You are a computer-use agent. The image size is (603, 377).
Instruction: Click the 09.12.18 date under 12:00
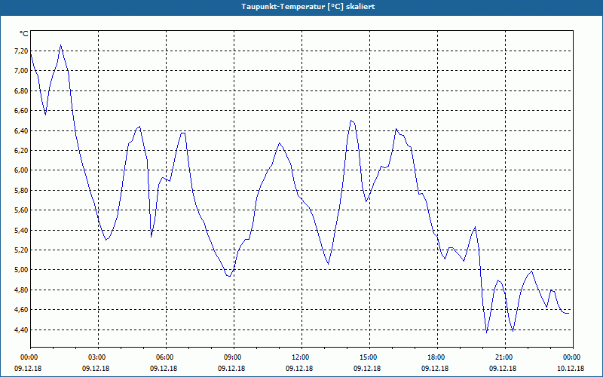click(x=299, y=369)
